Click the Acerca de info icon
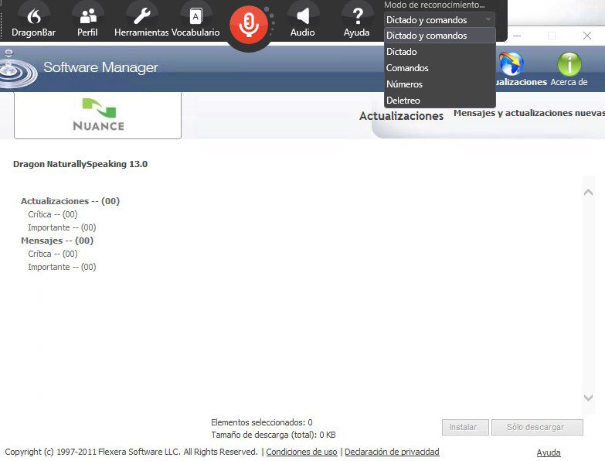Screen dimensions: 605x461 [569, 66]
